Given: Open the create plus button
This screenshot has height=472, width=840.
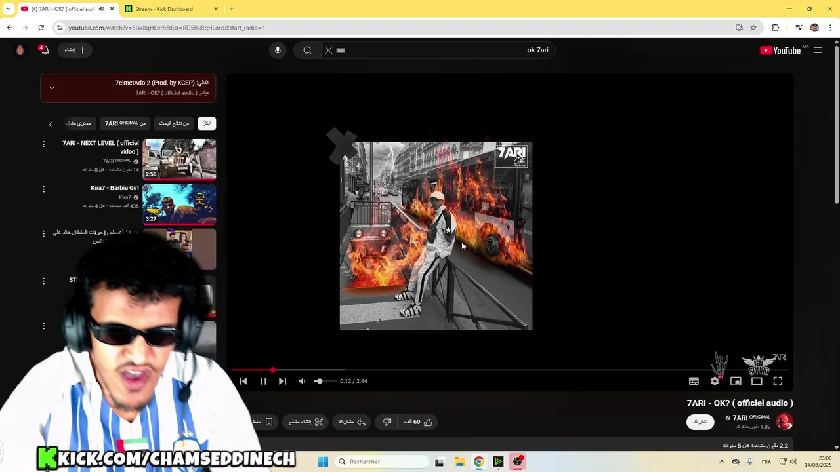Looking at the screenshot, I should pos(75,50).
